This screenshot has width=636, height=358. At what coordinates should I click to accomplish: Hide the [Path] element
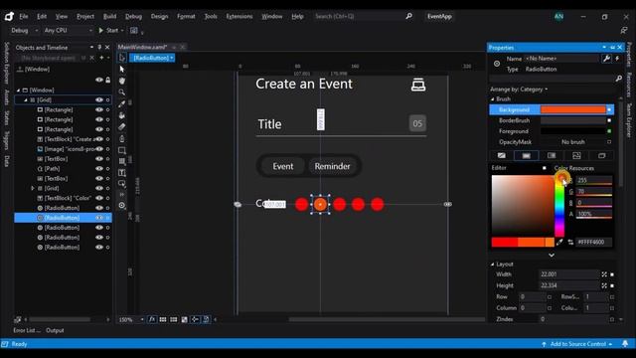[99, 169]
